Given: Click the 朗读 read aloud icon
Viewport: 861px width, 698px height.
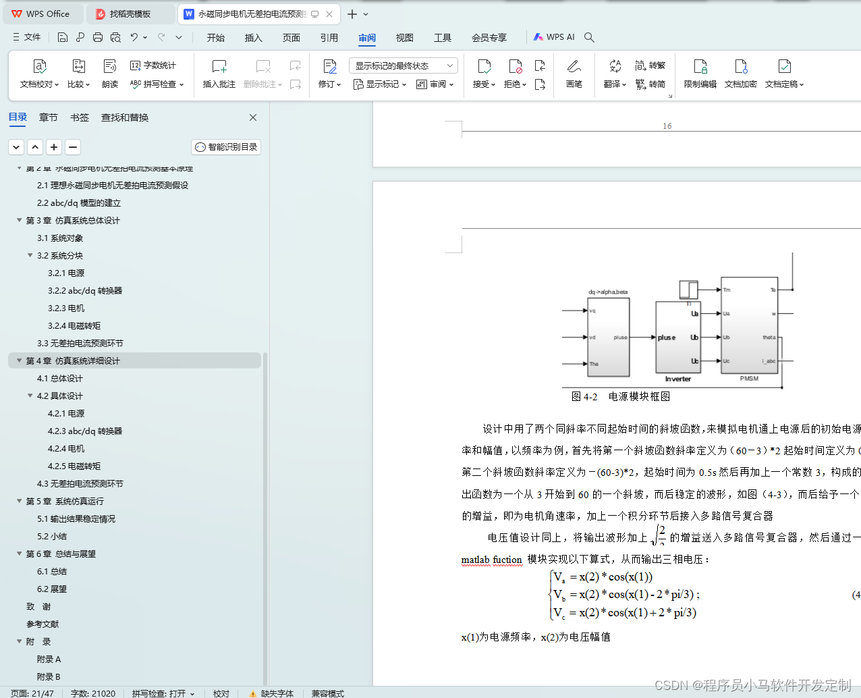Looking at the screenshot, I should point(110,66).
